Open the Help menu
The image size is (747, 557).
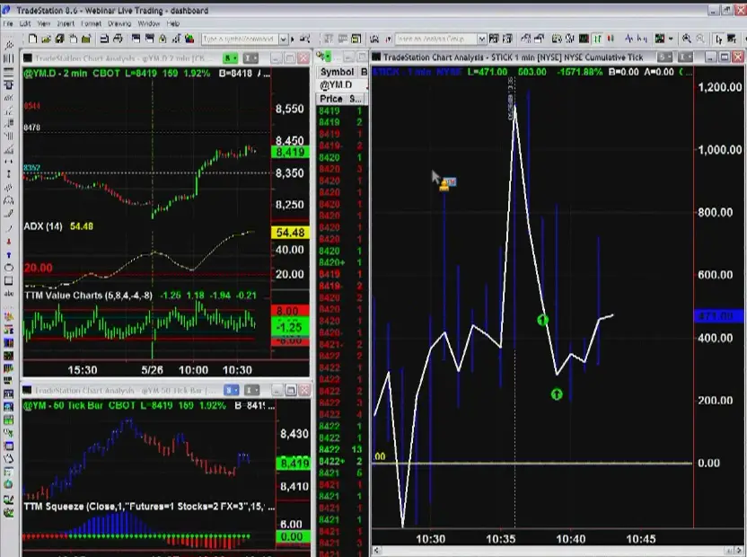[x=173, y=23]
